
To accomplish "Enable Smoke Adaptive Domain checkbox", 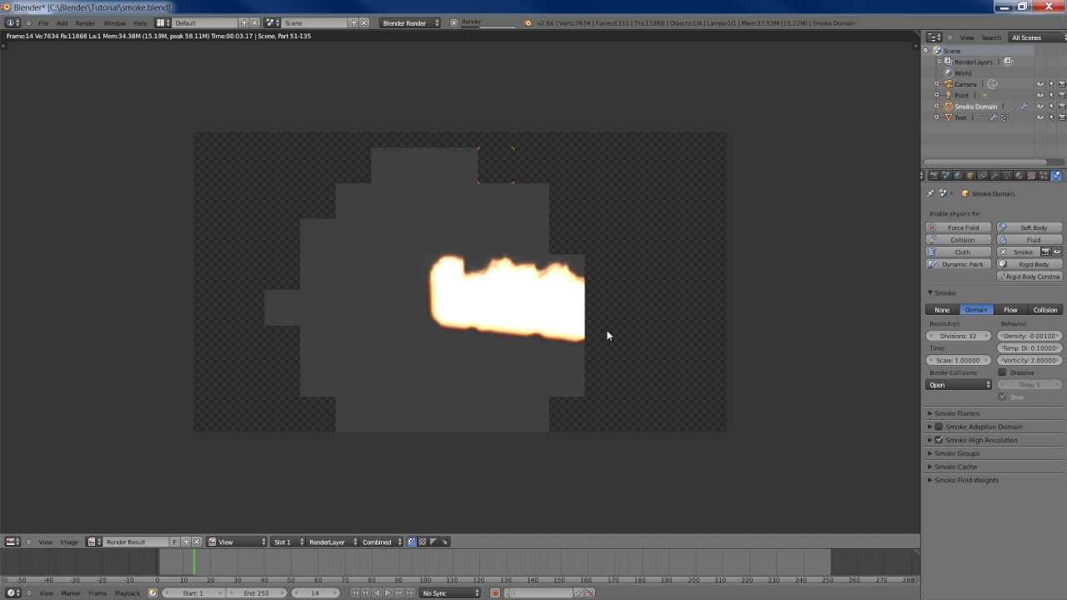I will (x=939, y=427).
